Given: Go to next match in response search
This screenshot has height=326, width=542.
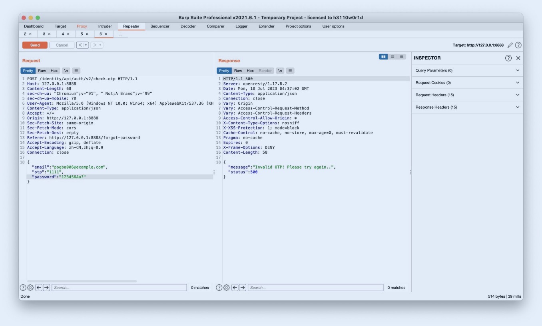Looking at the screenshot, I should click(x=243, y=288).
